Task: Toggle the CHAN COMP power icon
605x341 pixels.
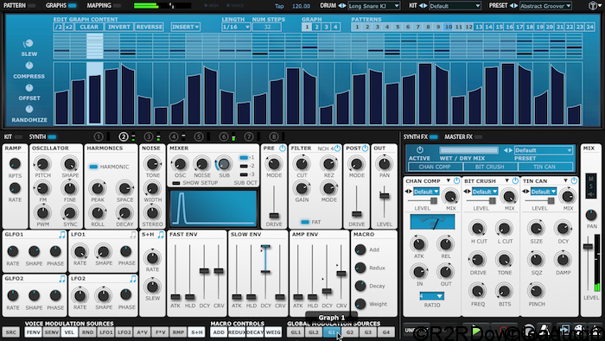Action: [x=457, y=180]
